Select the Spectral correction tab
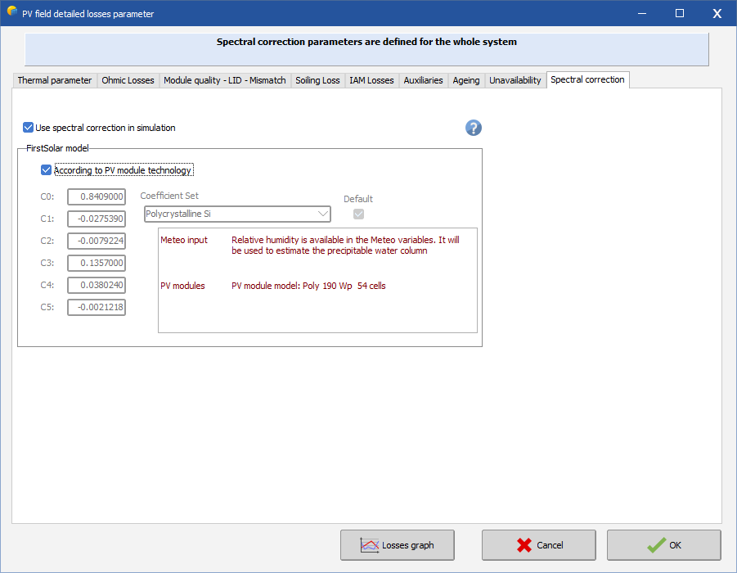The width and height of the screenshot is (737, 573). (x=587, y=79)
